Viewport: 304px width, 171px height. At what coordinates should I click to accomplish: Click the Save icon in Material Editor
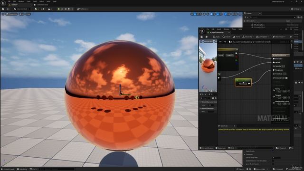click(201, 37)
